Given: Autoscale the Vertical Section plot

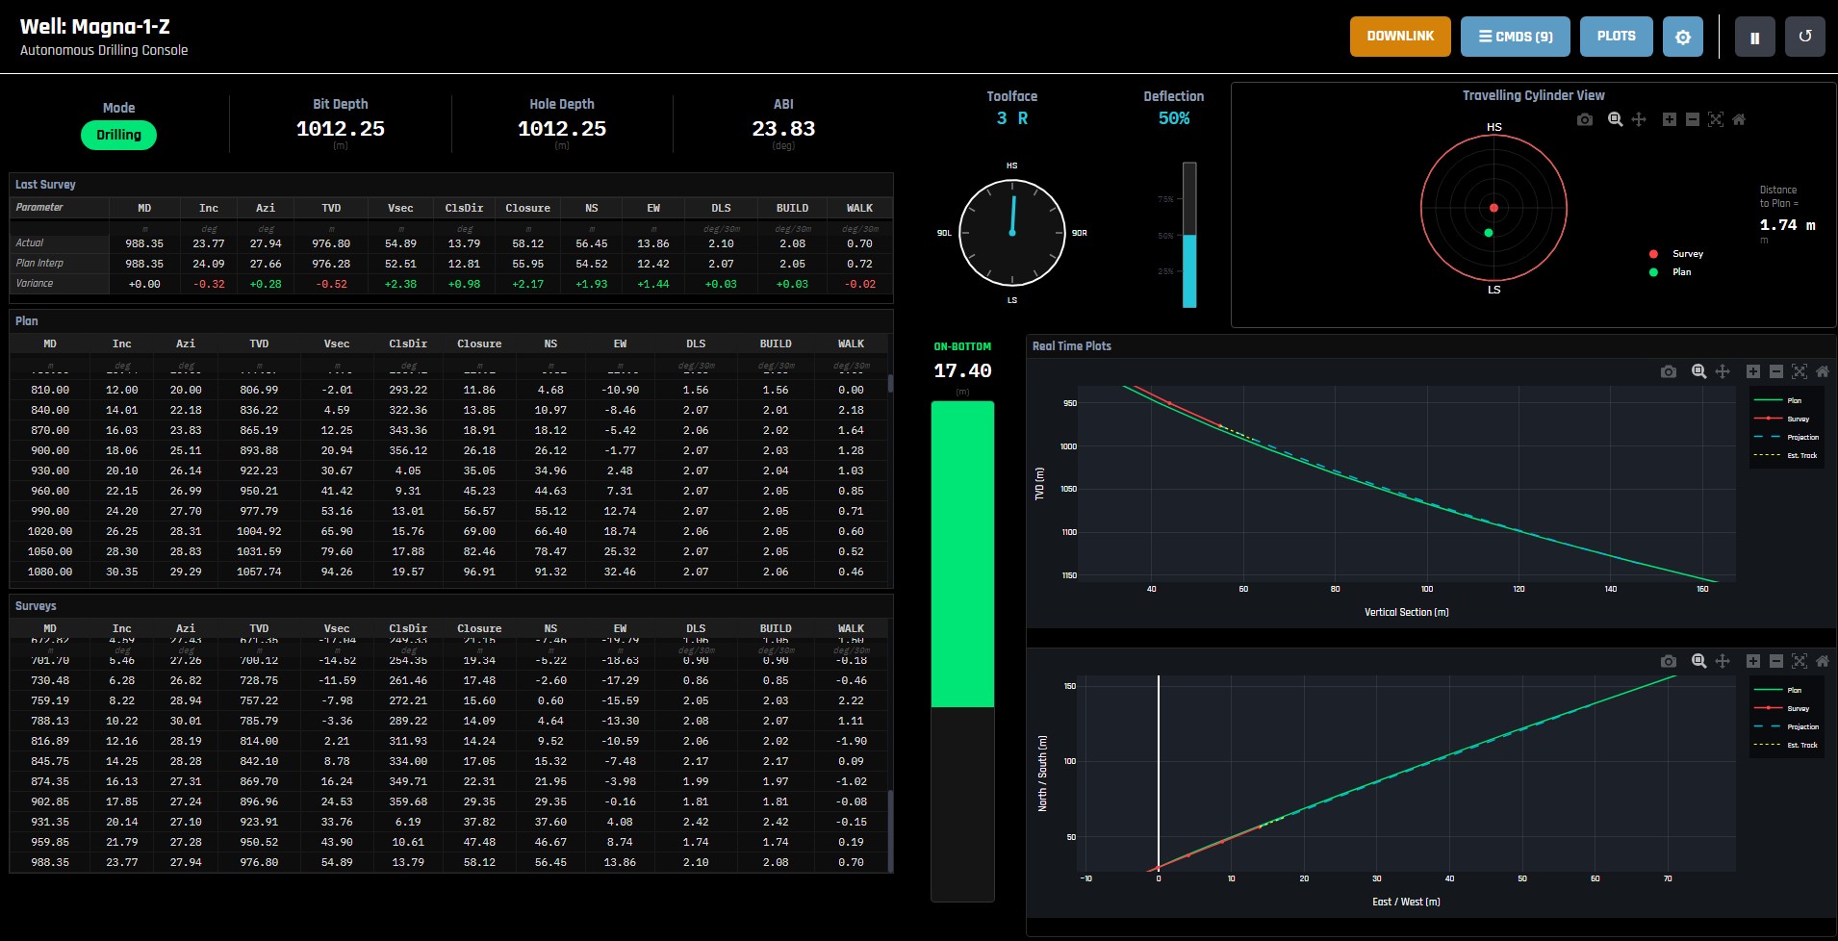Looking at the screenshot, I should point(1800,371).
